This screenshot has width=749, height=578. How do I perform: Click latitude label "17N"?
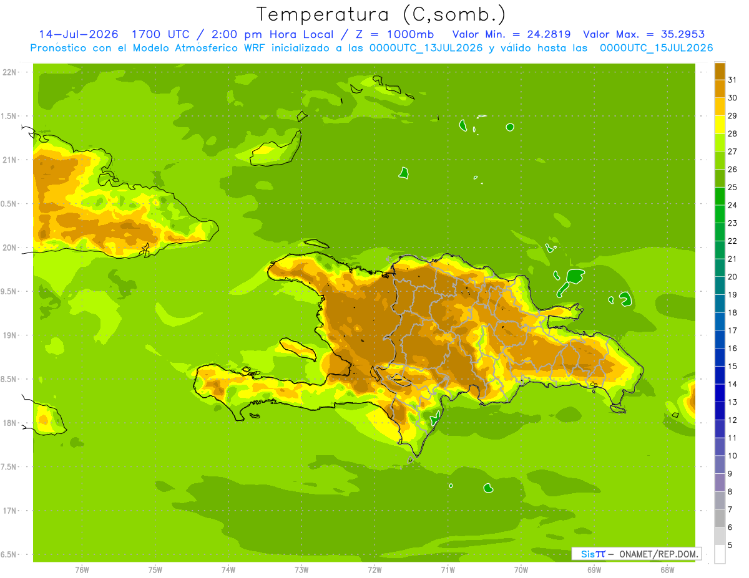[x=10, y=511]
